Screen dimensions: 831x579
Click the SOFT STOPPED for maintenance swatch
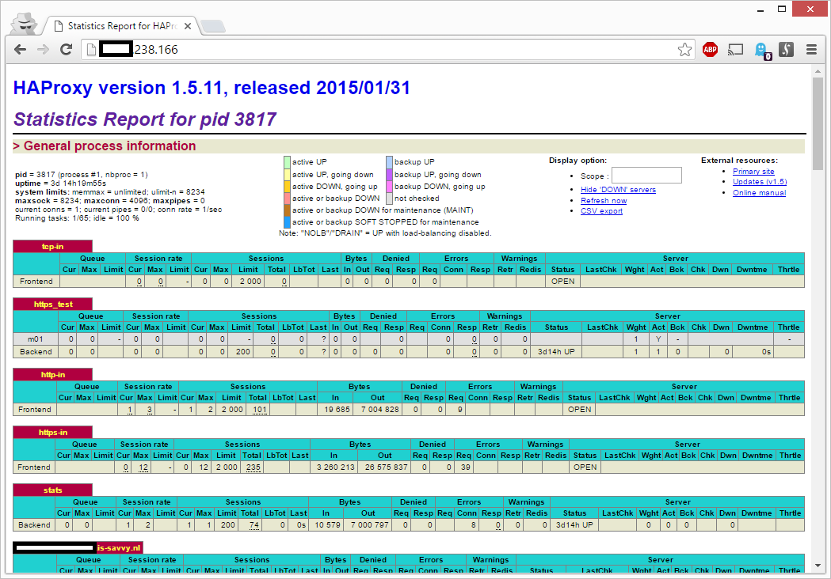pos(288,222)
